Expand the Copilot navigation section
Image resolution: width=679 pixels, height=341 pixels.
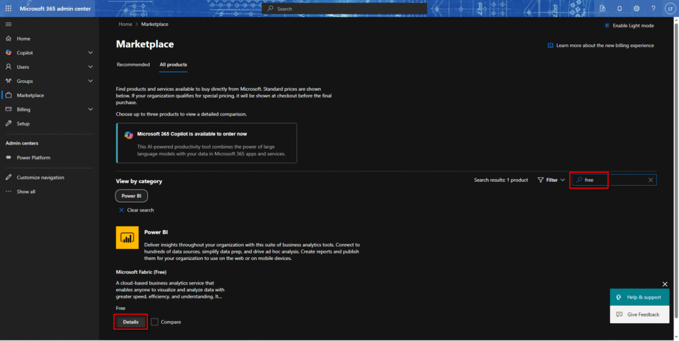(x=90, y=52)
